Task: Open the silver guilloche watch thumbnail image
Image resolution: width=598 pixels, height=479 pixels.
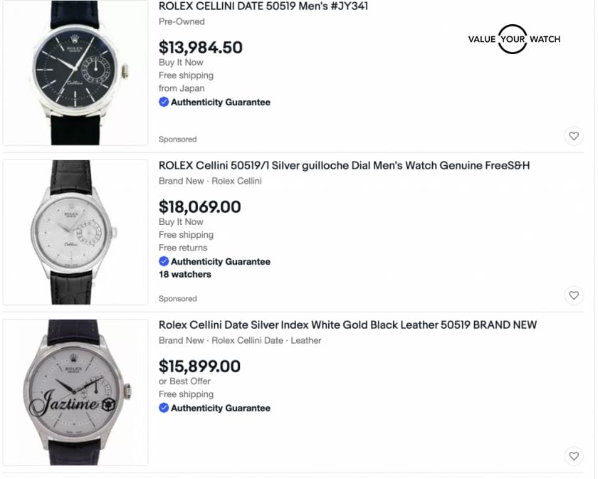Action: (x=75, y=231)
